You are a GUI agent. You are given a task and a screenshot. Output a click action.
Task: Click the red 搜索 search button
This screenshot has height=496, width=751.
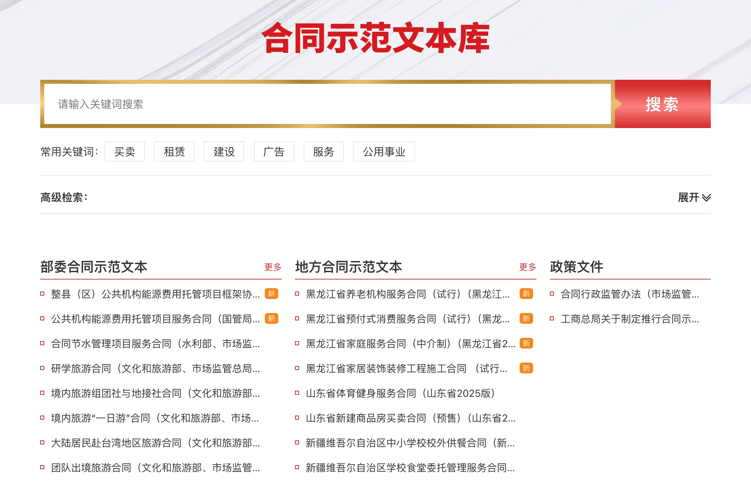662,104
